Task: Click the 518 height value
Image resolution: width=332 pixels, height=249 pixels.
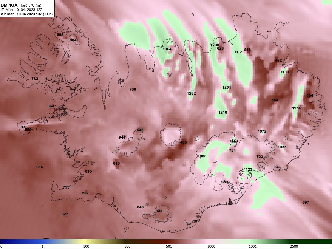Action: (x=247, y=50)
